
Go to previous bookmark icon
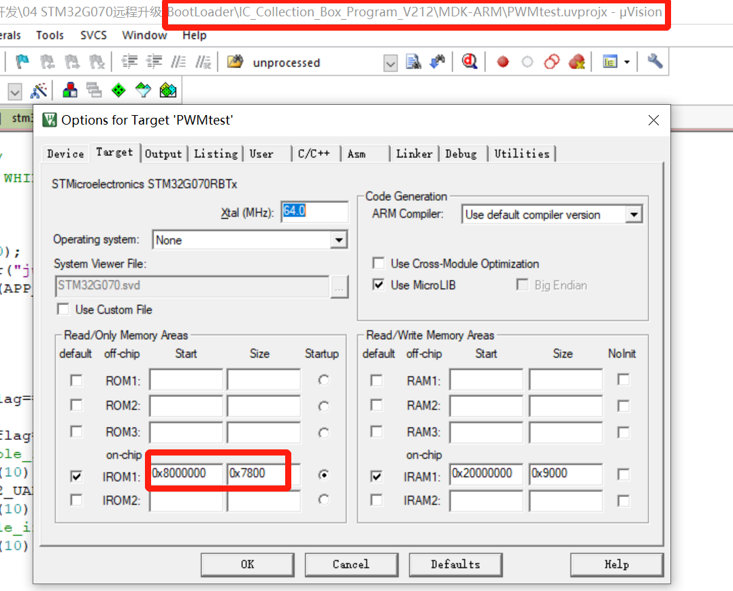pyautogui.click(x=47, y=62)
